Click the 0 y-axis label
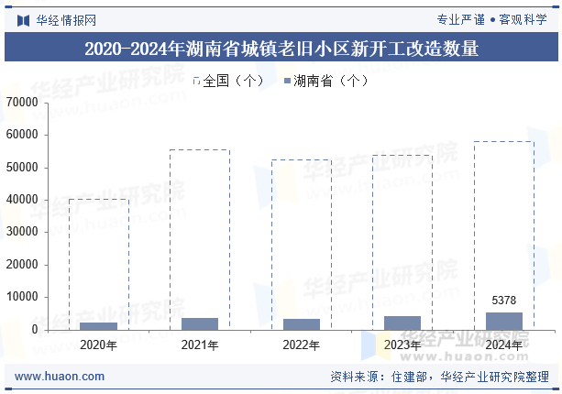Viewport: 562px width, 394px height. 35,329
